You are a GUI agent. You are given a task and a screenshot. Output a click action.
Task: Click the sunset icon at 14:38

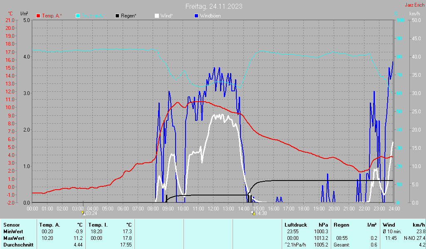(253, 213)
